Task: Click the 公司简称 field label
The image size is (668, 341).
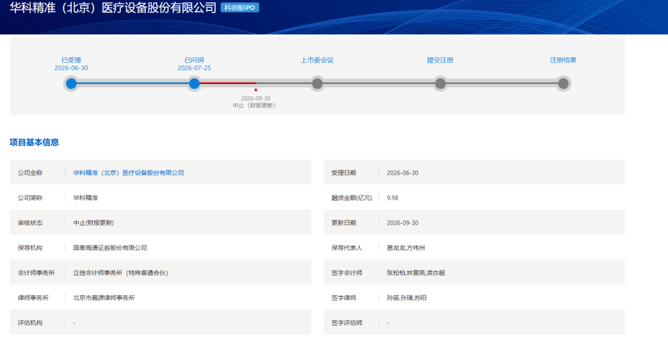Action: tap(30, 198)
